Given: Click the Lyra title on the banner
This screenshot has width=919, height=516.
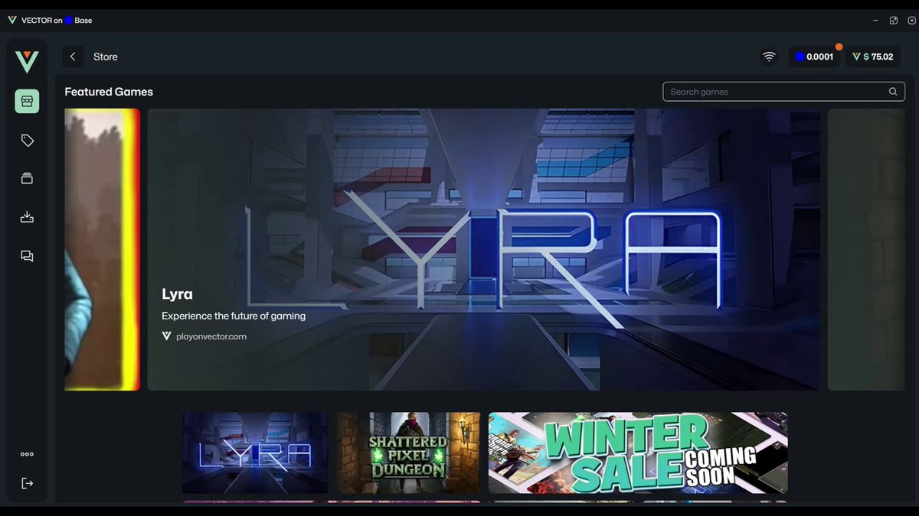Looking at the screenshot, I should (x=177, y=294).
